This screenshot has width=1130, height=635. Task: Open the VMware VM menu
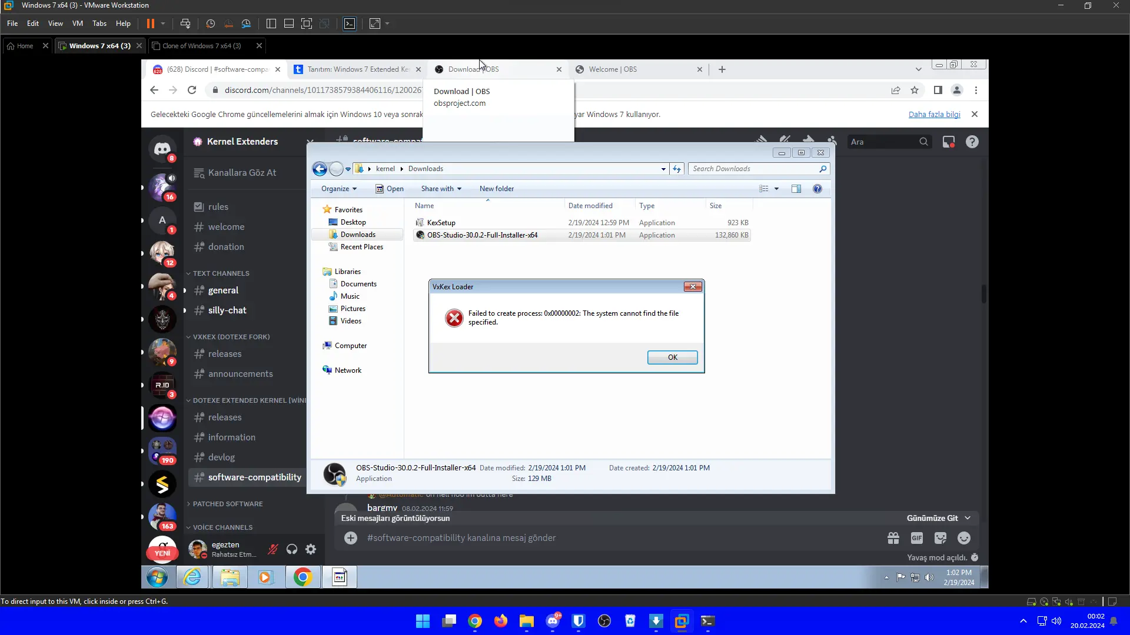78,24
